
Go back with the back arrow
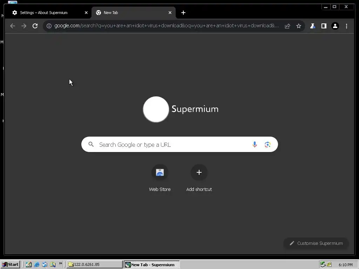pyautogui.click(x=13, y=26)
